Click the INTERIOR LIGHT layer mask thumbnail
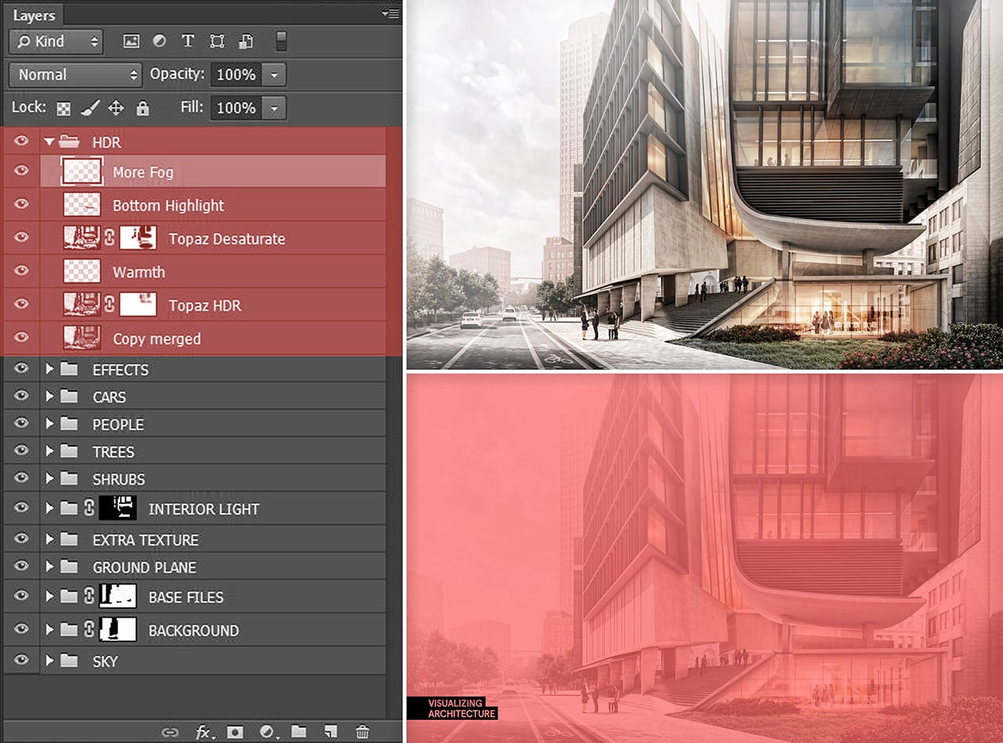The image size is (1003, 743). [x=118, y=508]
